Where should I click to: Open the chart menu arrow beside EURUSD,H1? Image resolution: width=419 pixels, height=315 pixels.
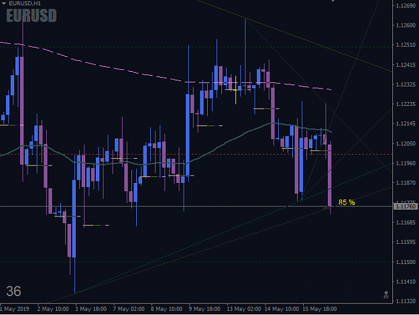tap(4, 3)
